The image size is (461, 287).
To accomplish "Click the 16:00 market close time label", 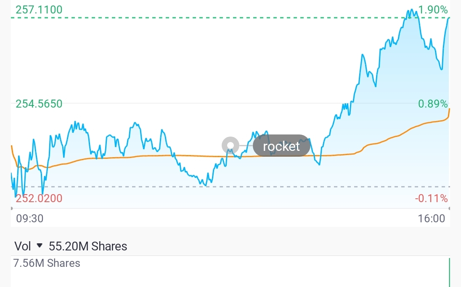I will click(x=431, y=219).
